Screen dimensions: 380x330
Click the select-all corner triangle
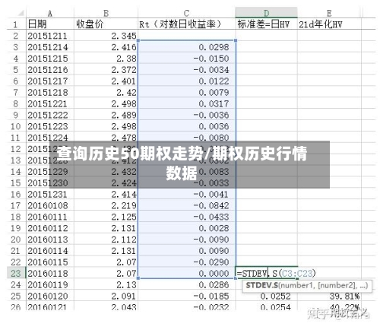click(x=21, y=13)
